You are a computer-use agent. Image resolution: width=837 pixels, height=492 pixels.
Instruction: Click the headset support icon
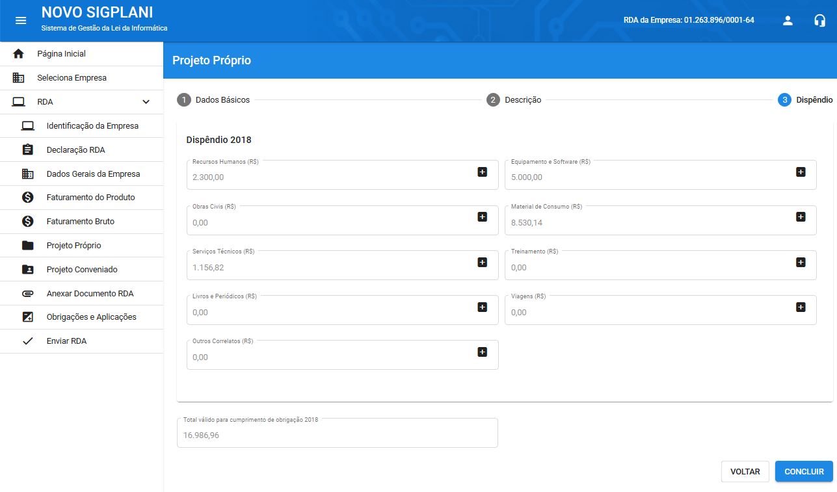pyautogui.click(x=819, y=20)
